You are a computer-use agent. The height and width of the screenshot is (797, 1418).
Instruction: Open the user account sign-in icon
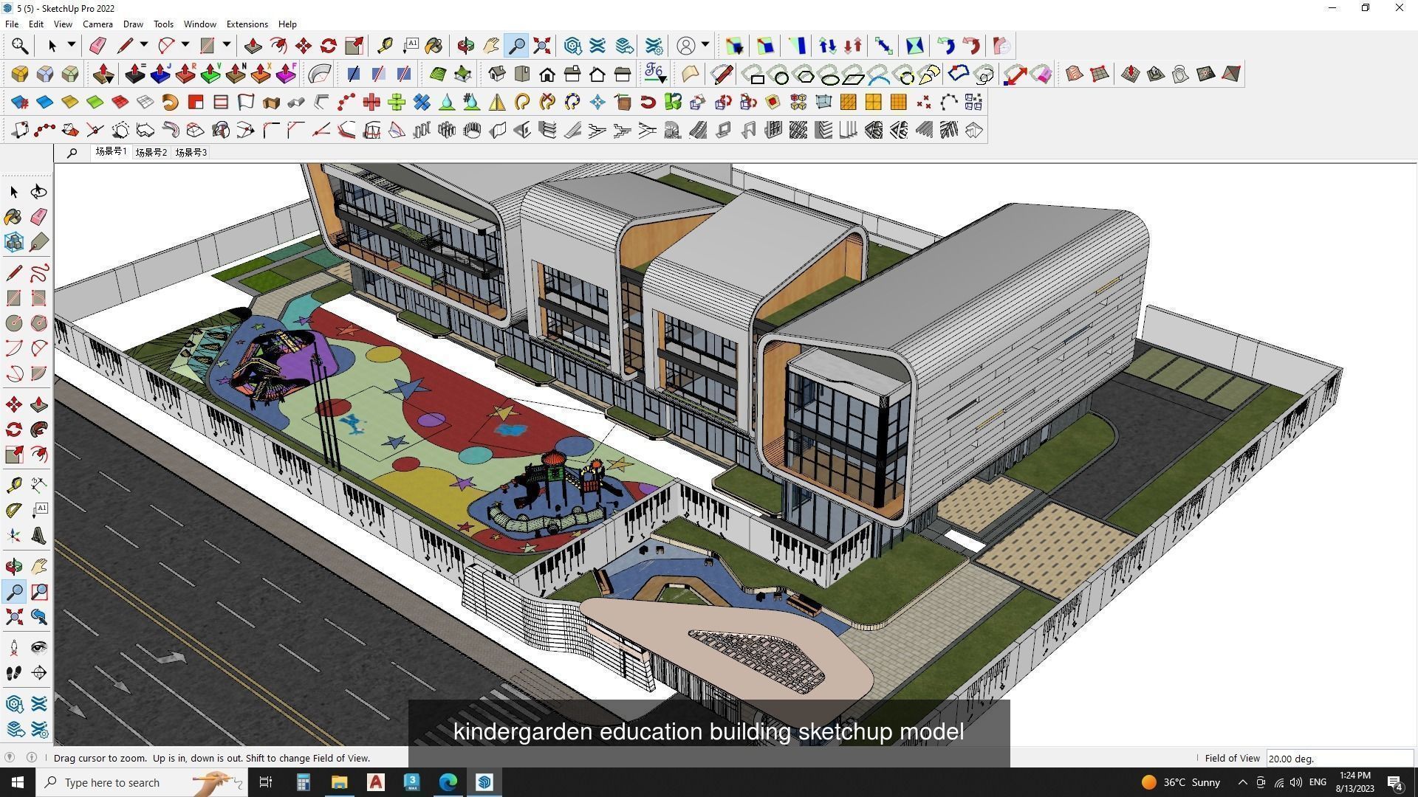[686, 46]
